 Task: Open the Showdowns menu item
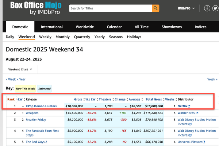[x=172, y=27]
